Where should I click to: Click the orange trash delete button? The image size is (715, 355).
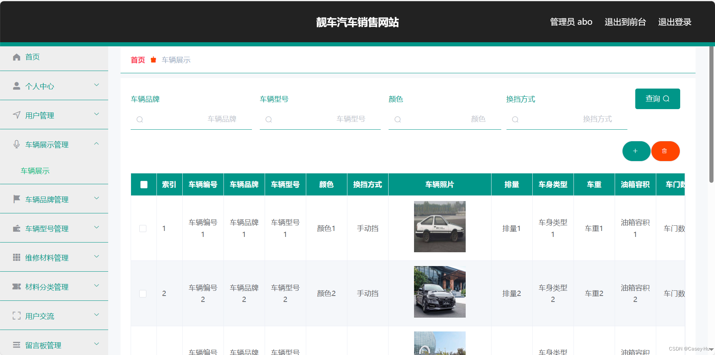pos(666,151)
